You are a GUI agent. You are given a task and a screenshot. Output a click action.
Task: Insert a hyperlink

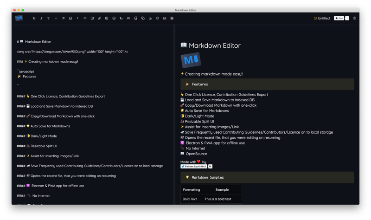tap(99, 18)
